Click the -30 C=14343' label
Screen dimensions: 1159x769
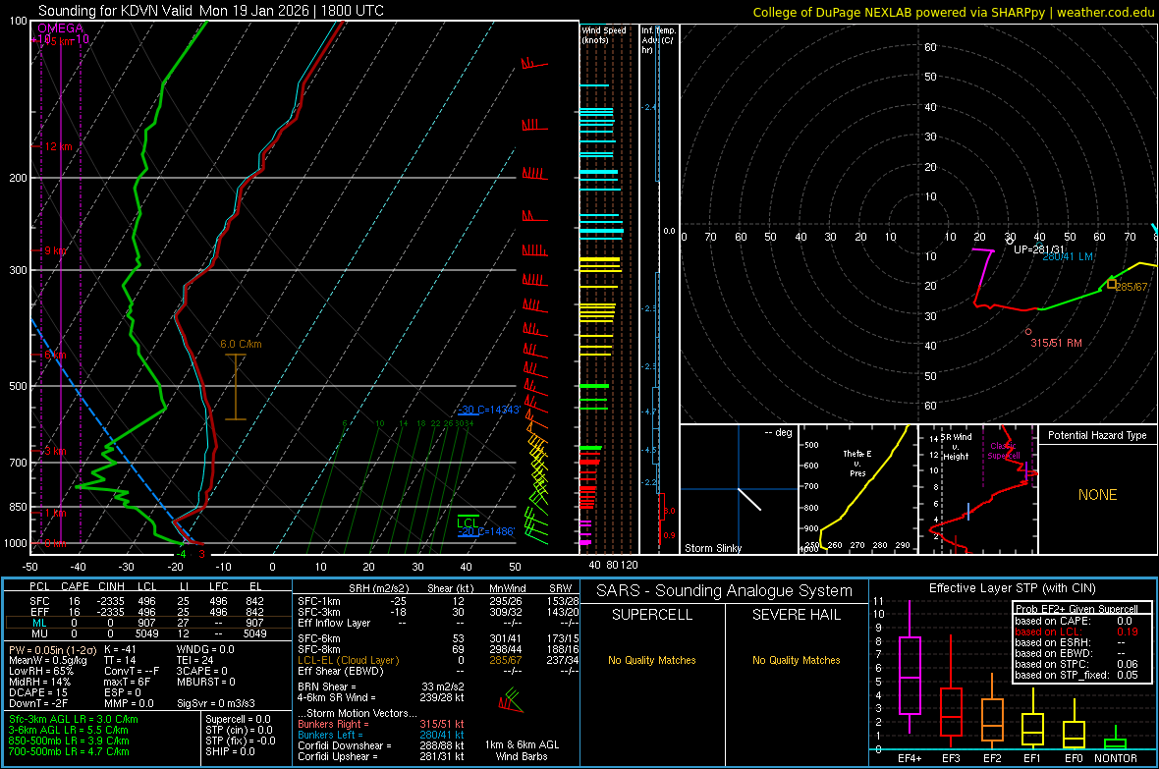tap(488, 410)
